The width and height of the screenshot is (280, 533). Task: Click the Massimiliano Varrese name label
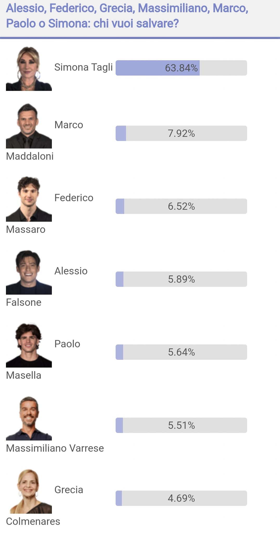(55, 448)
